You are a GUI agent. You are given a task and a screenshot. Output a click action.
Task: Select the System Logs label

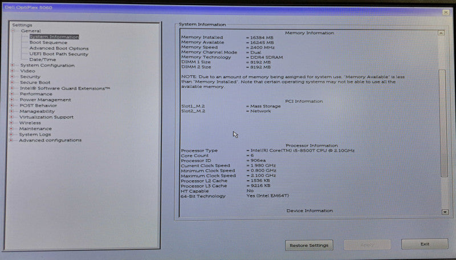coord(35,135)
